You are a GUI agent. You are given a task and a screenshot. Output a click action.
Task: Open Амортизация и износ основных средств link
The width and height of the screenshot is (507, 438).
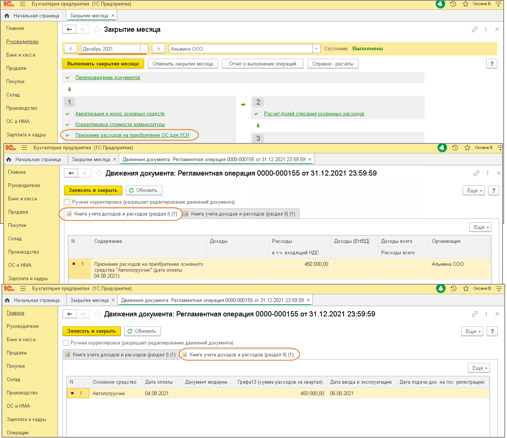pyautogui.click(x=120, y=114)
